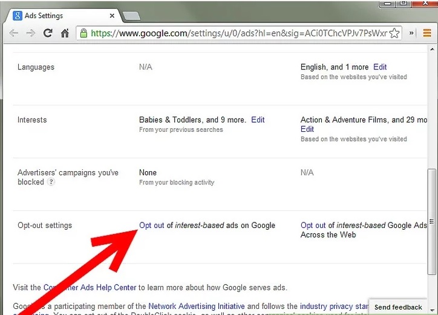Select the Ads Settings tab
Screen dimensions: 438x315
[64, 16]
